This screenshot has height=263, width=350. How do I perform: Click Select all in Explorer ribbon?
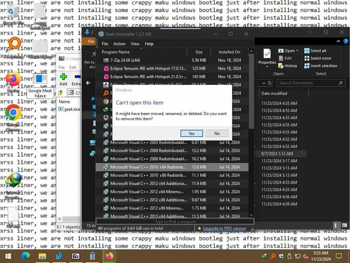315,51
